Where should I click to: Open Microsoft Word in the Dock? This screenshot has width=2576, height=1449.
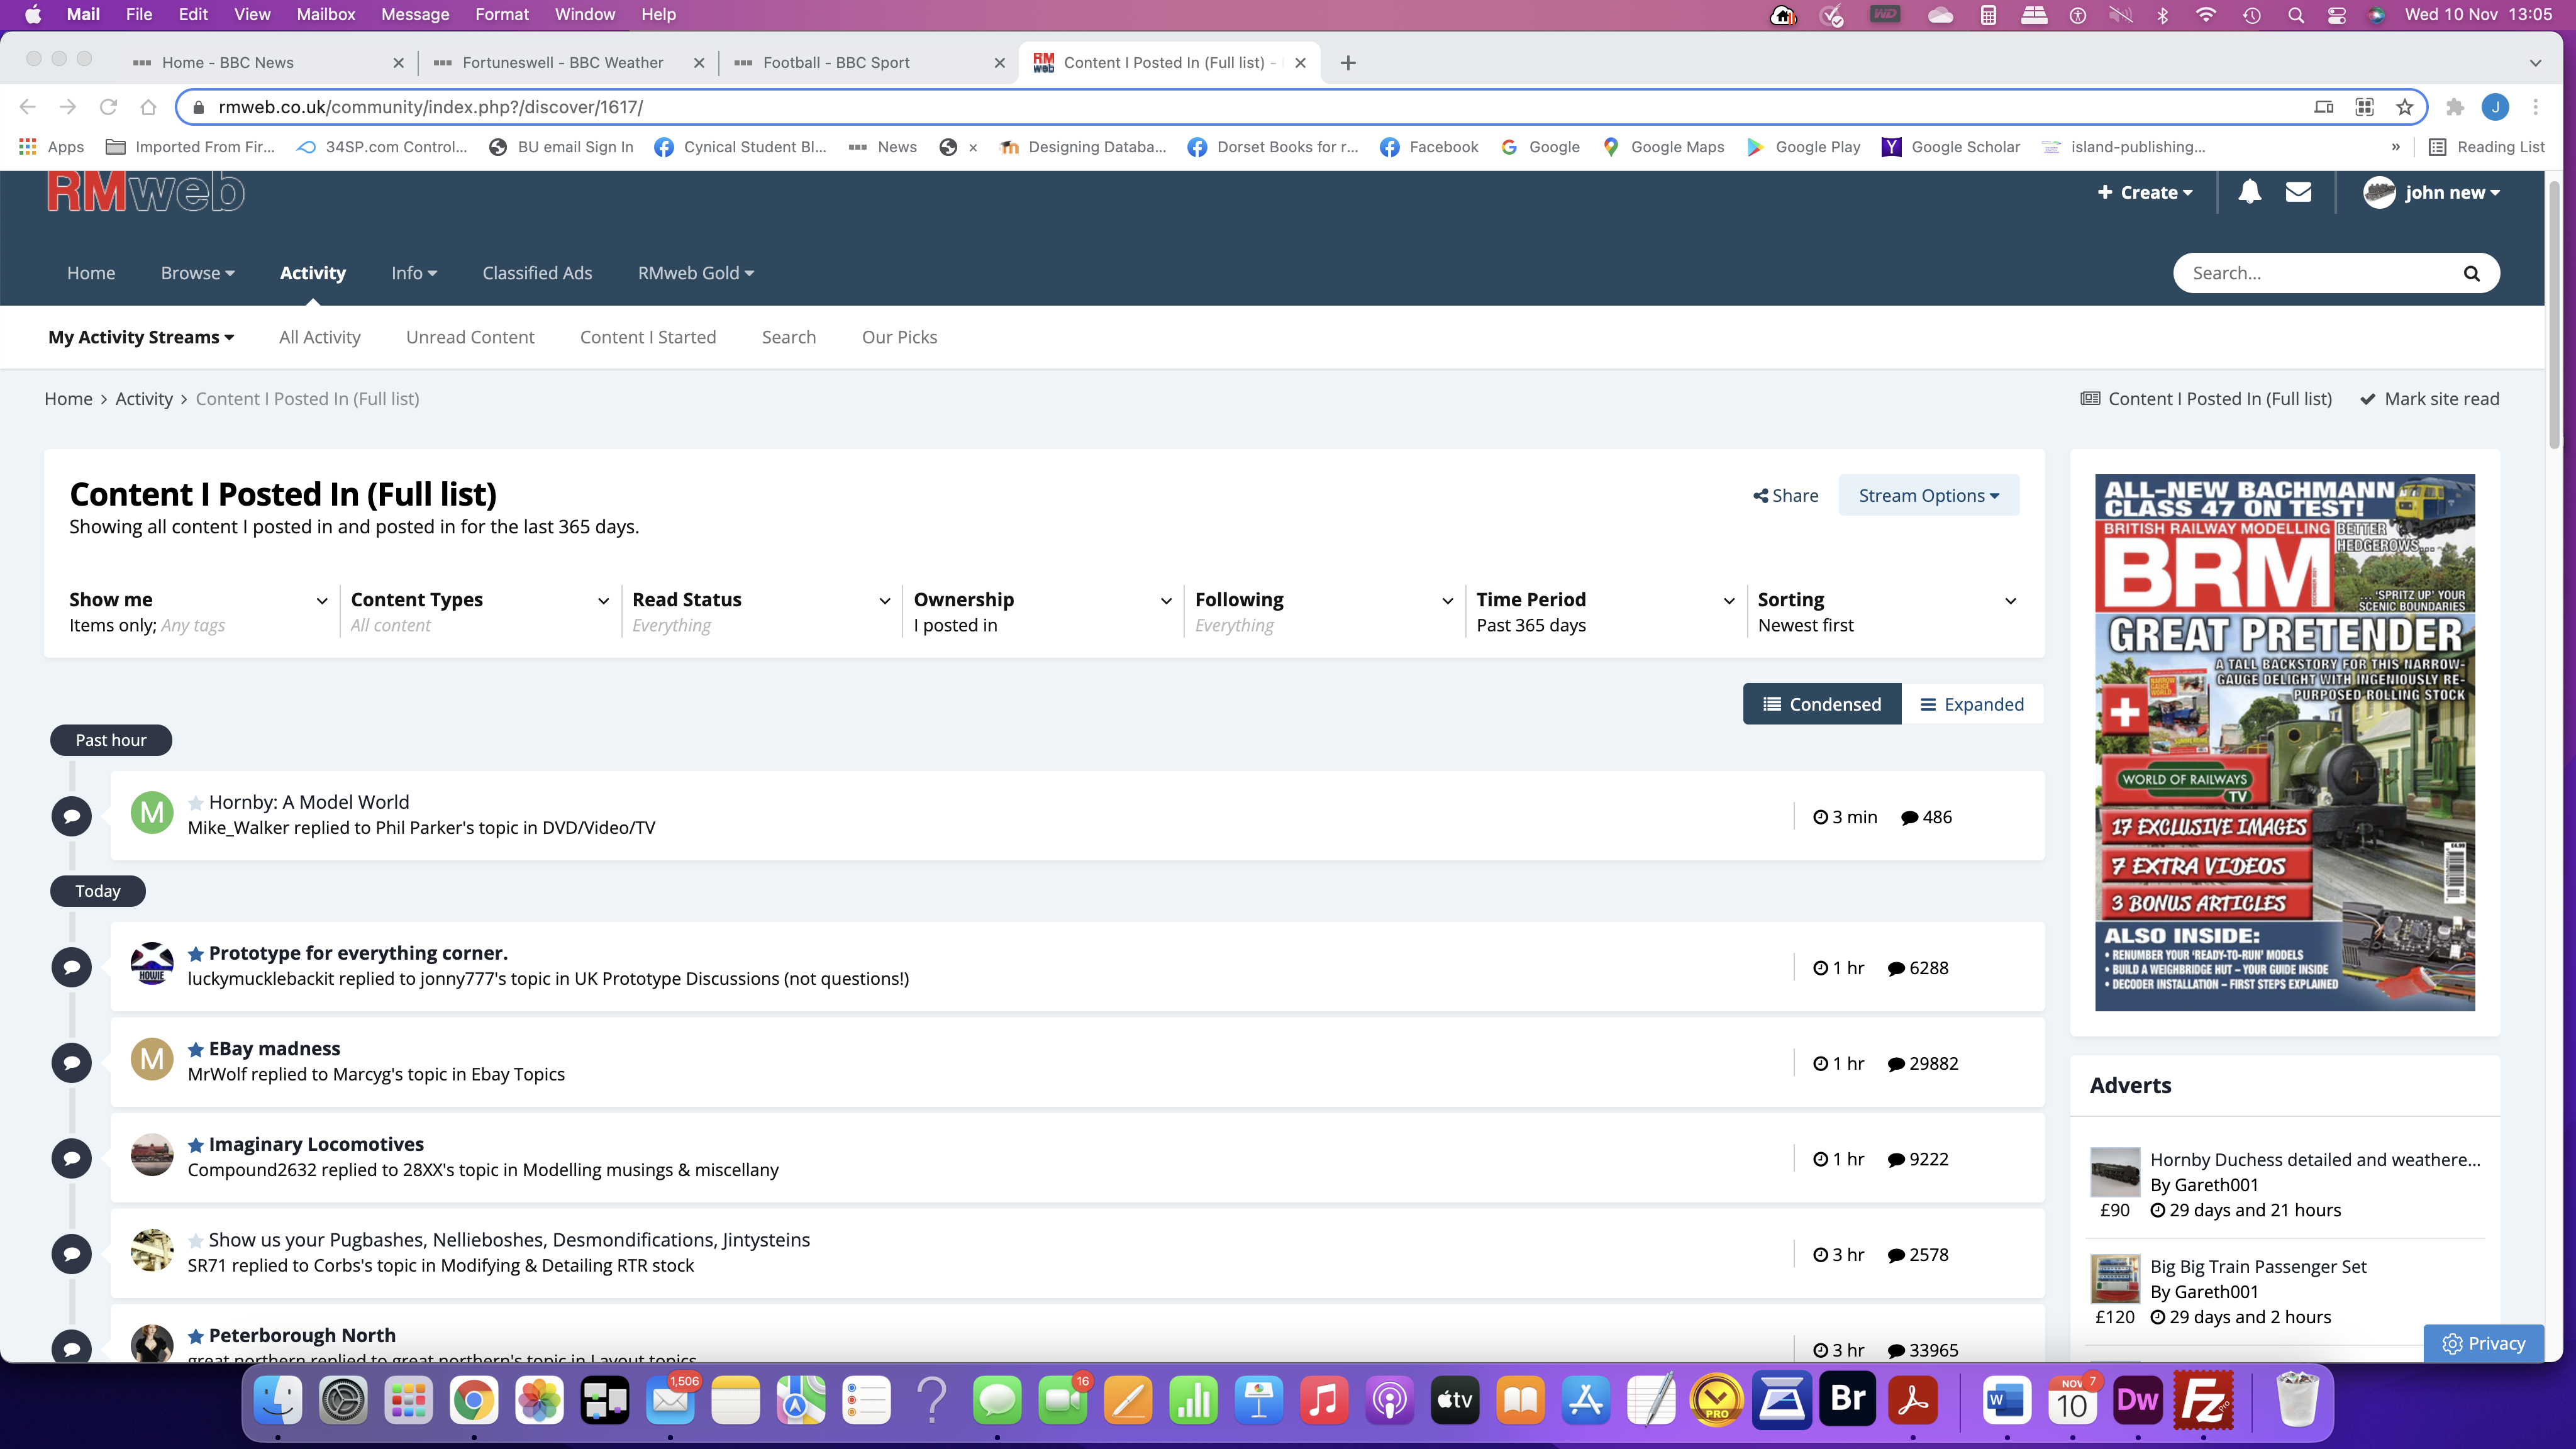click(2006, 1400)
